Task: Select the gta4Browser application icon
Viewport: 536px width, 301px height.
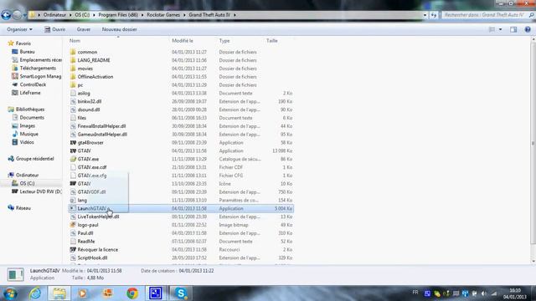Action: 73,143
